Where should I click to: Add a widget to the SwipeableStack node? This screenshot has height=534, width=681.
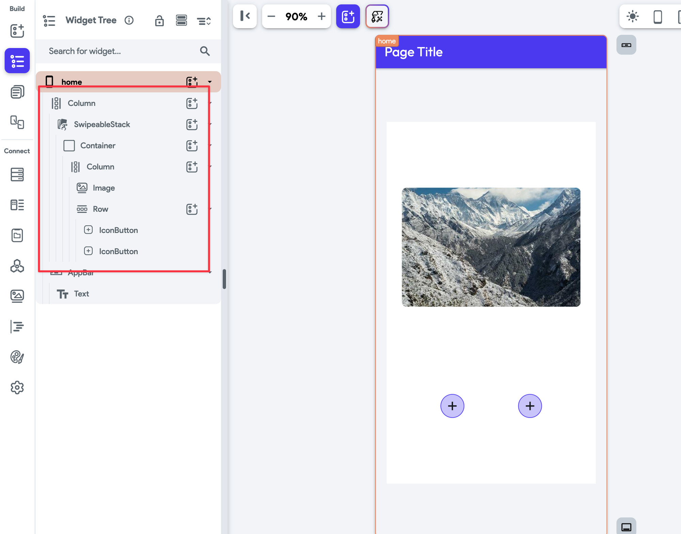coord(192,124)
